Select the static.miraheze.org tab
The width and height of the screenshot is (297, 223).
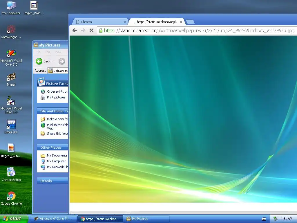point(156,22)
